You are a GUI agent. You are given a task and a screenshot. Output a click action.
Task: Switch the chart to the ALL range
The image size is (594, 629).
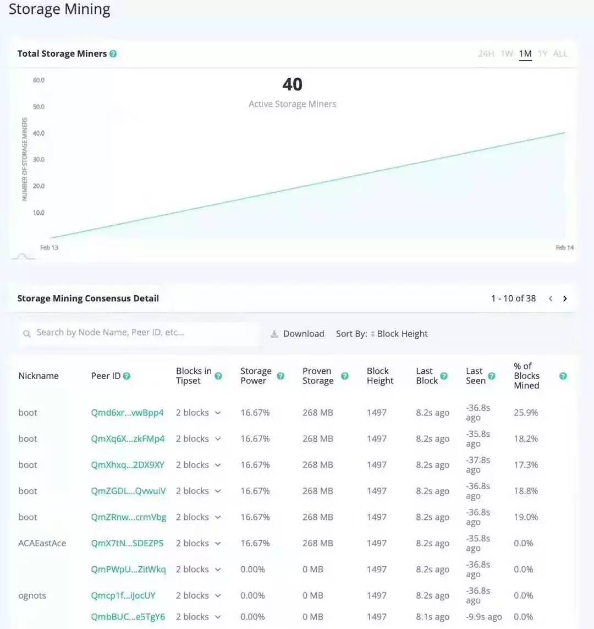(x=560, y=53)
